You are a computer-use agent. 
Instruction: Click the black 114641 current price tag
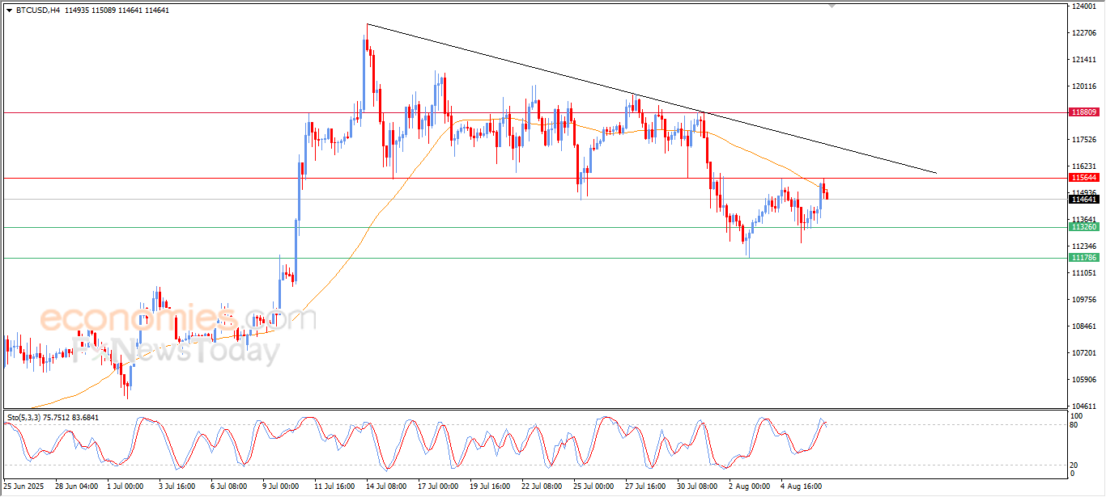1083,199
